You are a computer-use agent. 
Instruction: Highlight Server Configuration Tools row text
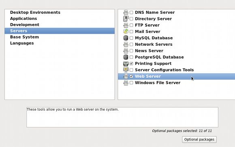[164, 70]
